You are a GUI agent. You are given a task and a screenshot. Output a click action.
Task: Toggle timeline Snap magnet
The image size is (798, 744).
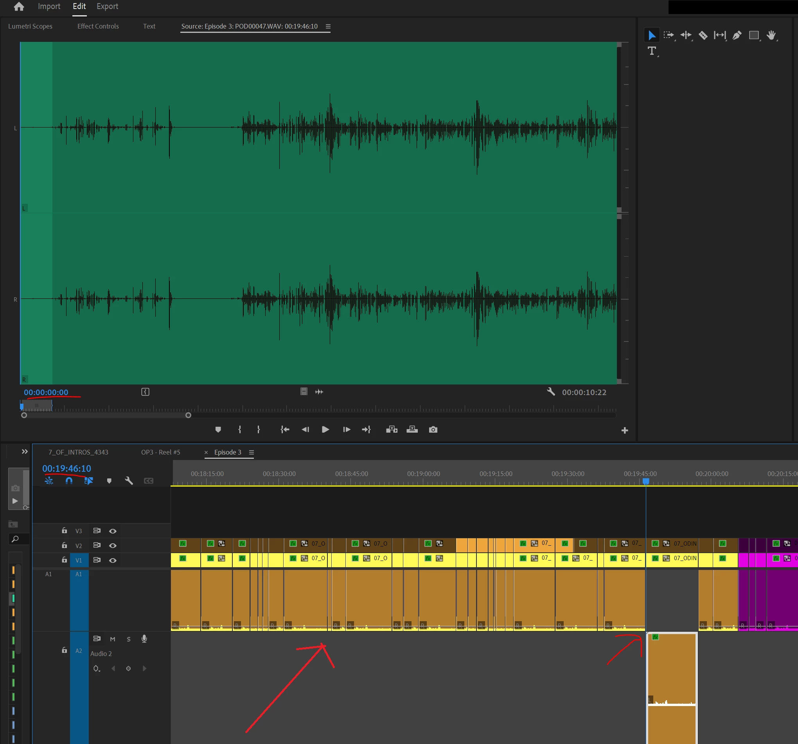[x=69, y=480]
